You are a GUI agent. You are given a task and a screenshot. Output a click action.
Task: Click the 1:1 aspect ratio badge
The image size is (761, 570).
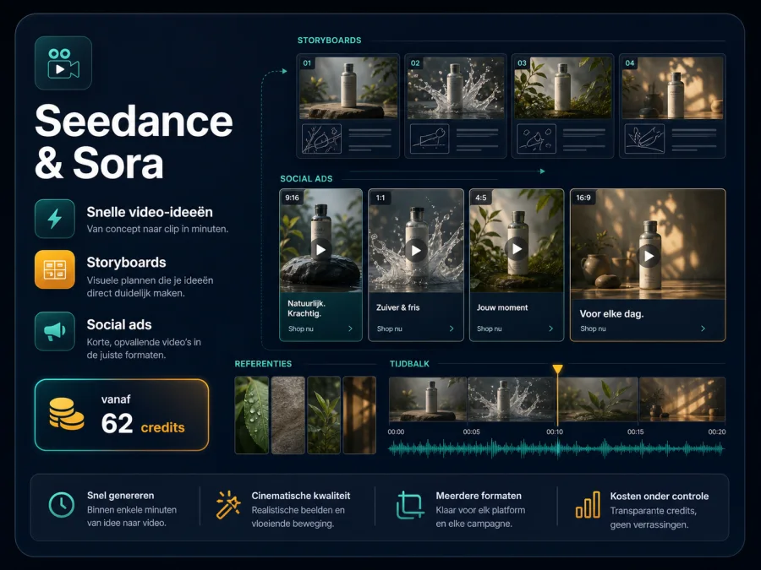tap(380, 198)
